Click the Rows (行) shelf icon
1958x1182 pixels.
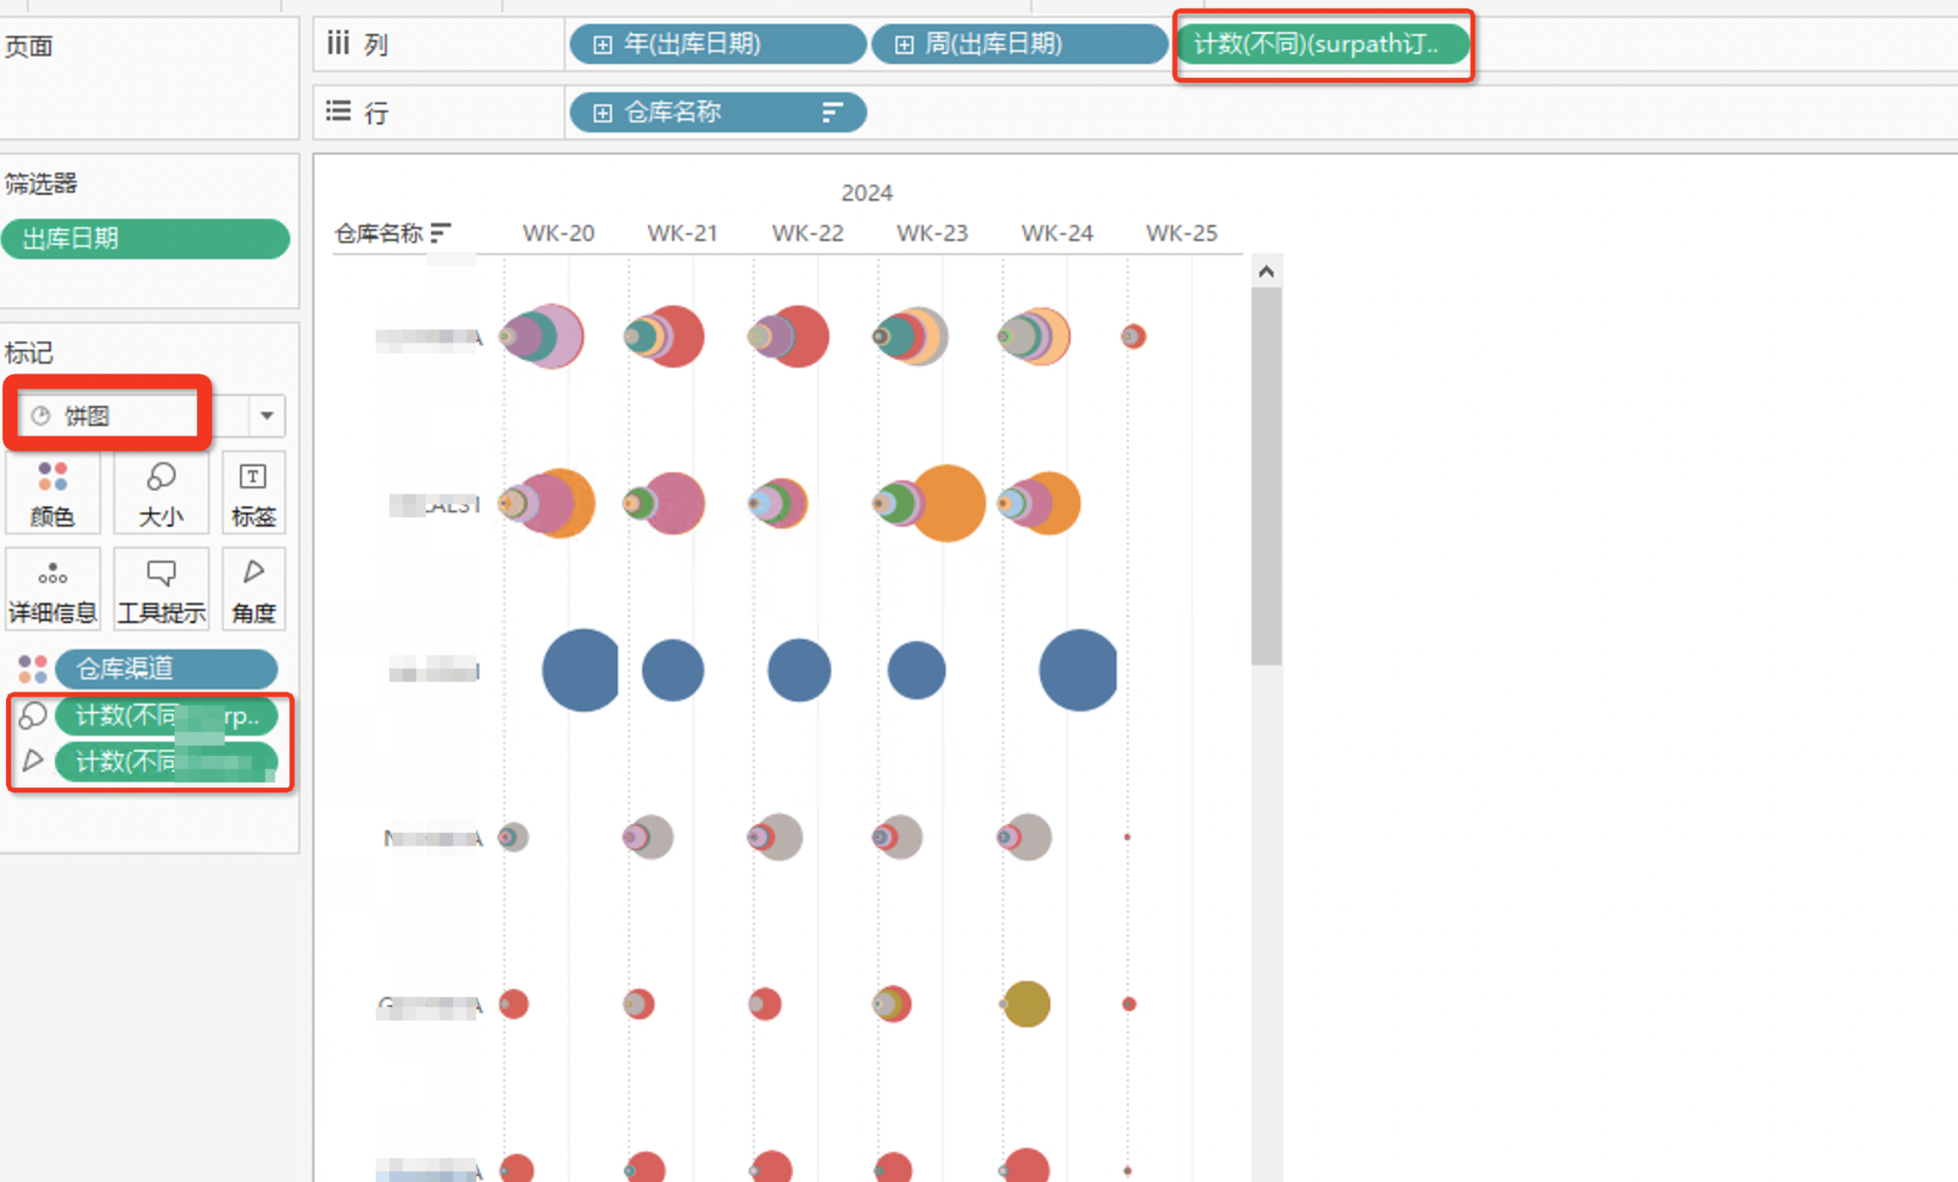pos(338,111)
